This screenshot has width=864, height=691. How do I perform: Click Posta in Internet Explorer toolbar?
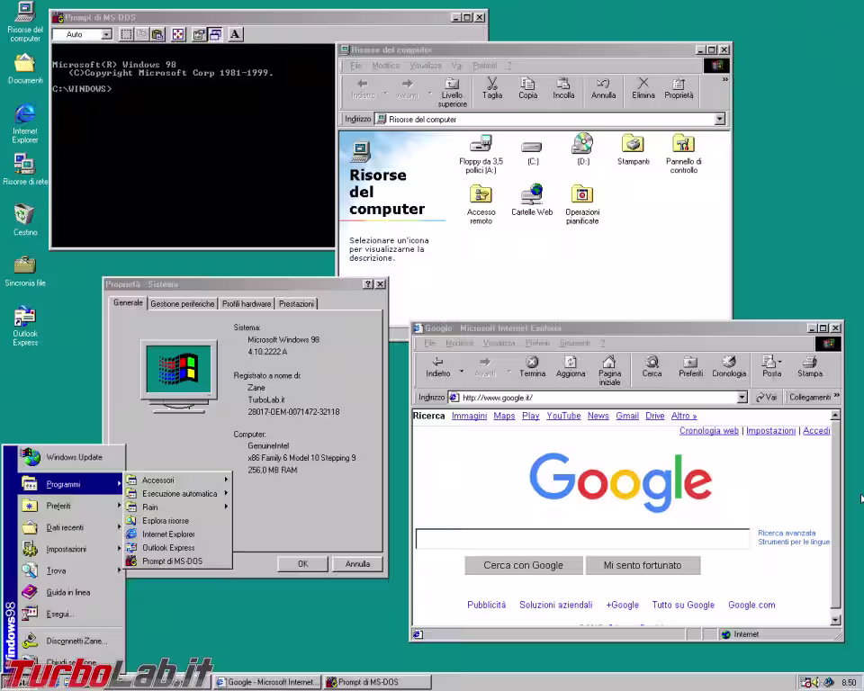click(771, 366)
